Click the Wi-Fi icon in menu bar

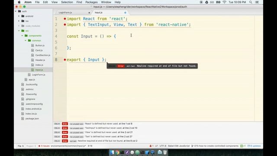224,2
